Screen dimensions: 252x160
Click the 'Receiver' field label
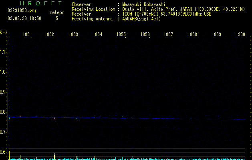(x=81, y=14)
